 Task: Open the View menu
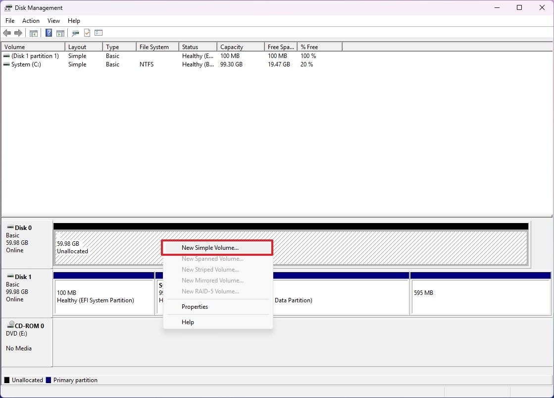tap(53, 21)
